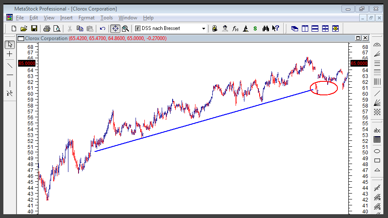The image size is (388, 218).
Task: Click the binoculars search icon
Action: 266,28
